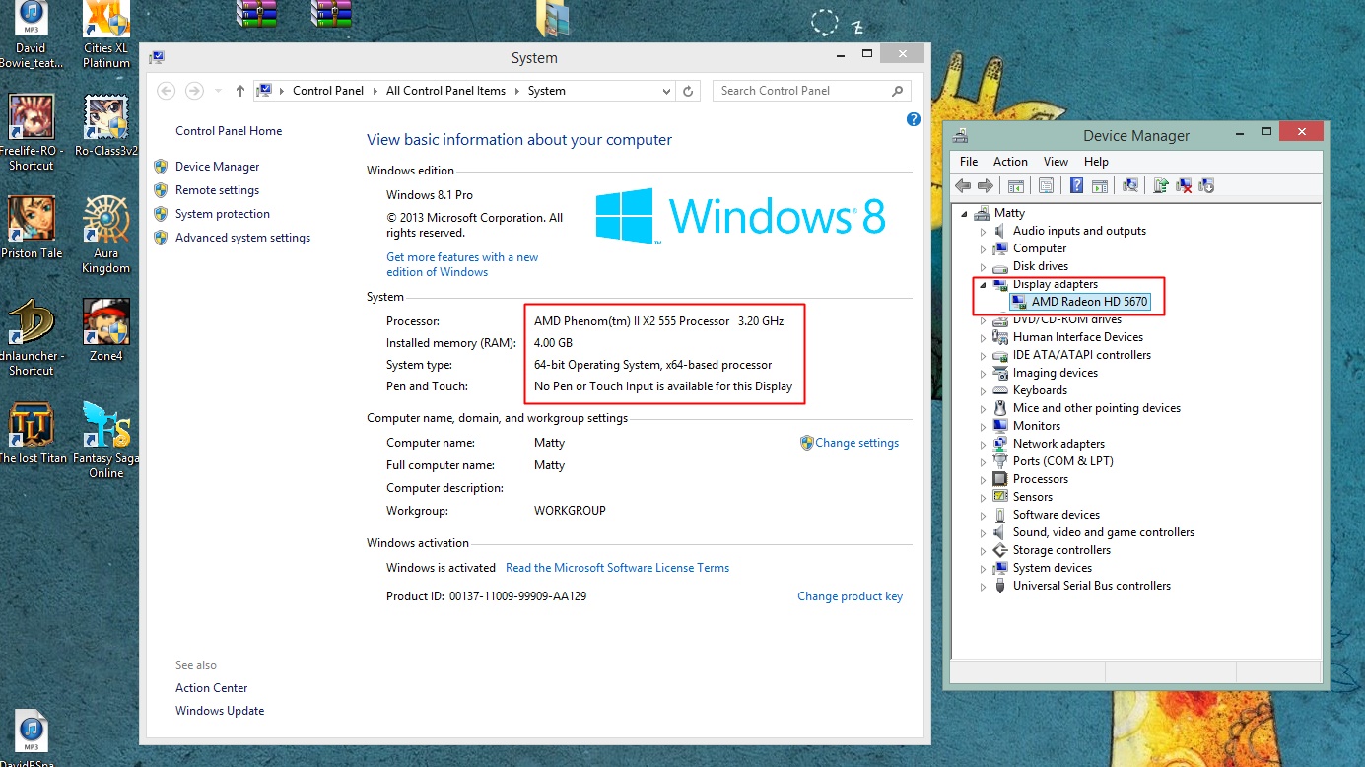Image resolution: width=1365 pixels, height=767 pixels.
Task: Read the Microsoft Software License Terms link
Action: 618,568
